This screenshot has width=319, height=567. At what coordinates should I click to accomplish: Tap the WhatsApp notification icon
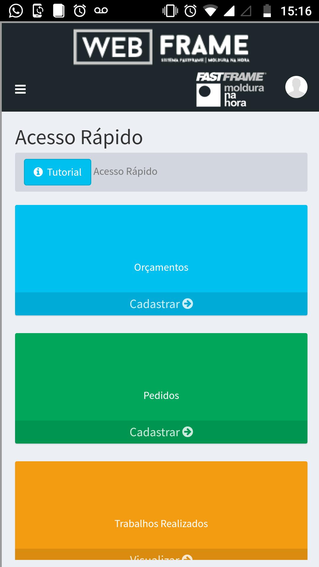(16, 11)
